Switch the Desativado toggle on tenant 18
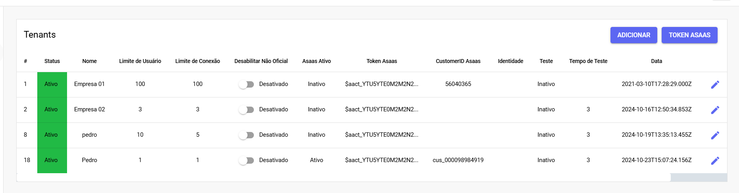Image resolution: width=739 pixels, height=193 pixels. point(246,161)
